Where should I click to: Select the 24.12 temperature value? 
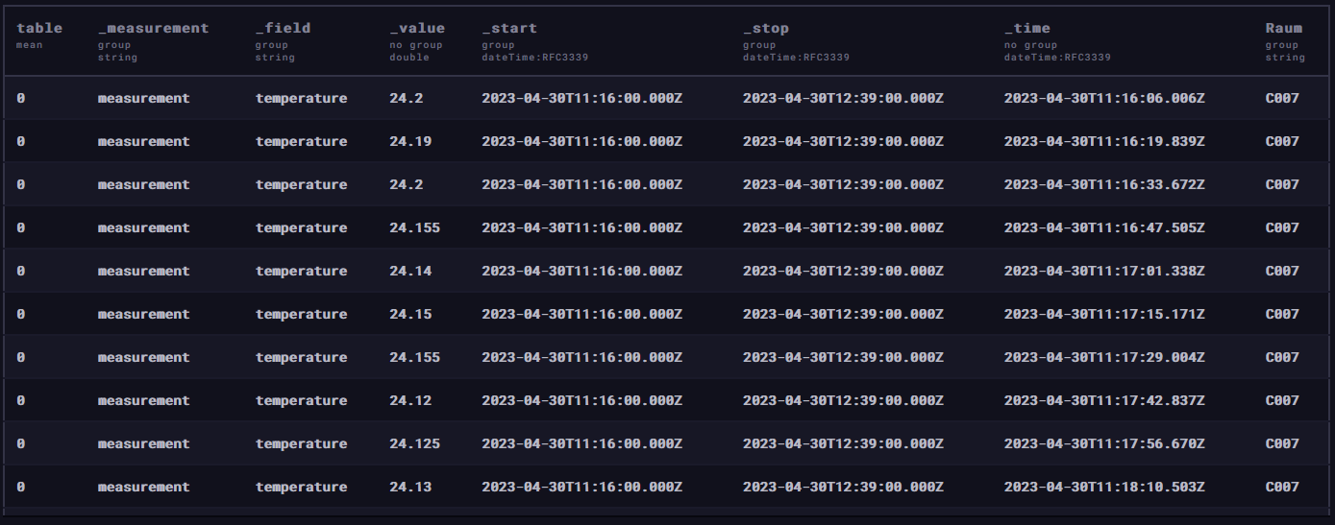(x=410, y=400)
